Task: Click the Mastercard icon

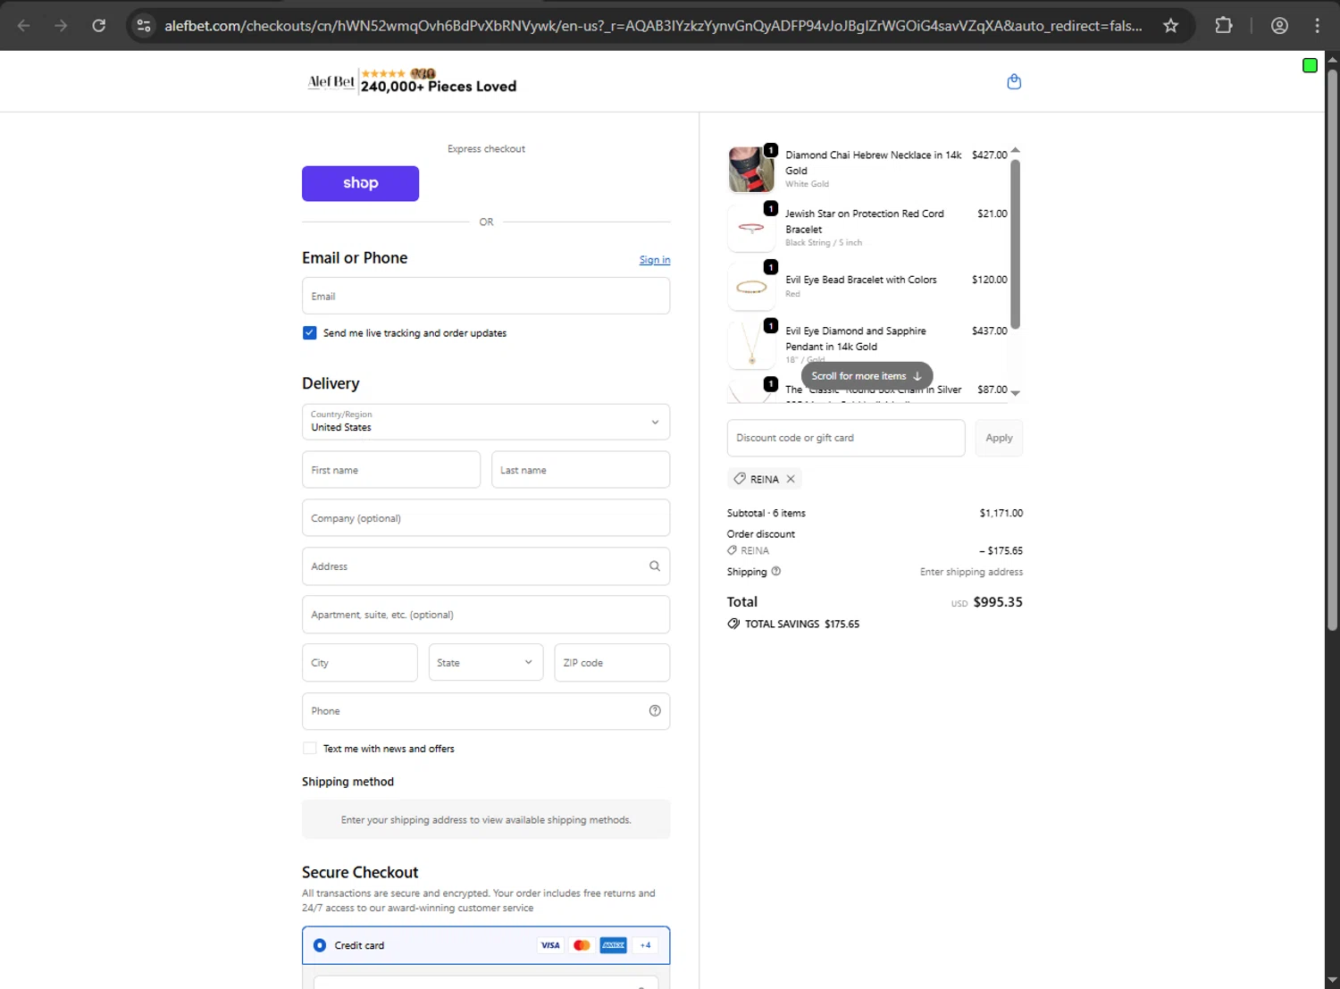Action: (x=582, y=945)
